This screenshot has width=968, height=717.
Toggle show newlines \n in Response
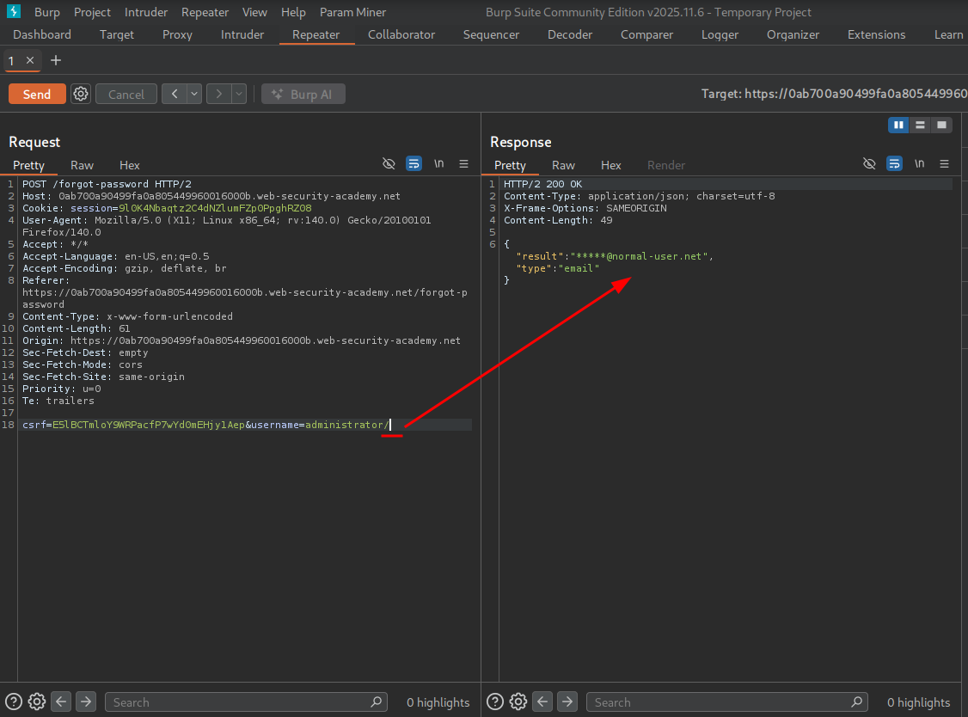point(919,163)
